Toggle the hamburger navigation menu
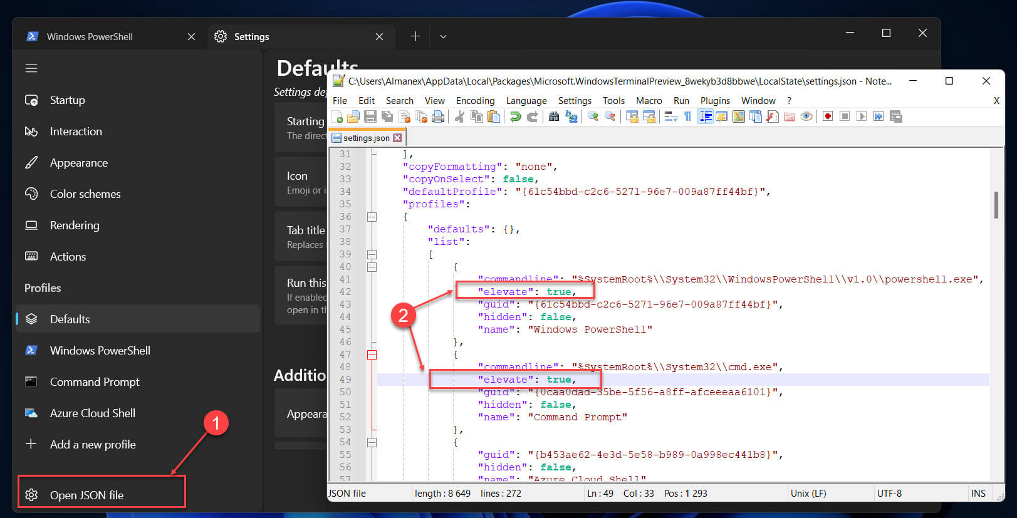 [31, 68]
